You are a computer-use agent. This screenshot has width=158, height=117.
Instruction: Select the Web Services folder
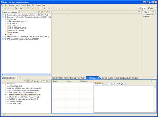(13, 33)
